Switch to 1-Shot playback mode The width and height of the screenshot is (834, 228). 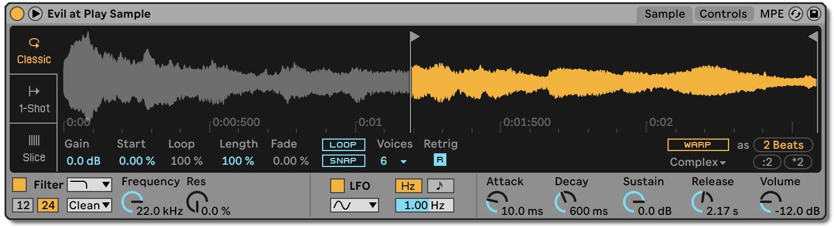coord(34,99)
